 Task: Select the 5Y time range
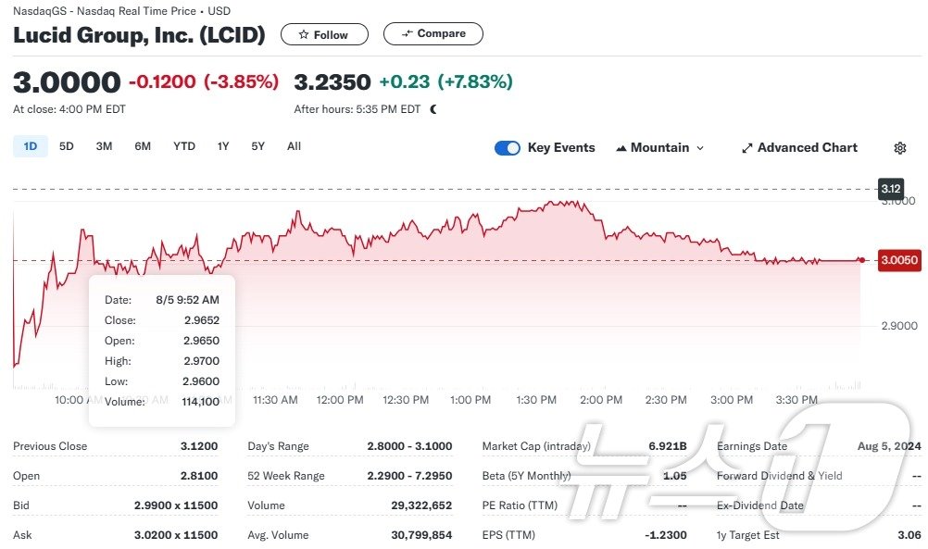[257, 146]
